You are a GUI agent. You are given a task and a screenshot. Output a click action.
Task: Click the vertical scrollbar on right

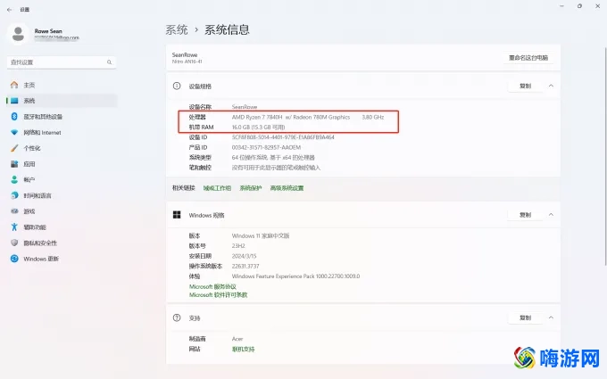coord(605,156)
